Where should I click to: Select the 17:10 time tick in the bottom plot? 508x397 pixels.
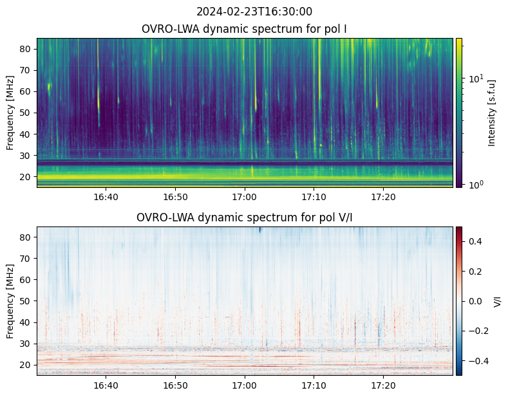tap(314, 385)
